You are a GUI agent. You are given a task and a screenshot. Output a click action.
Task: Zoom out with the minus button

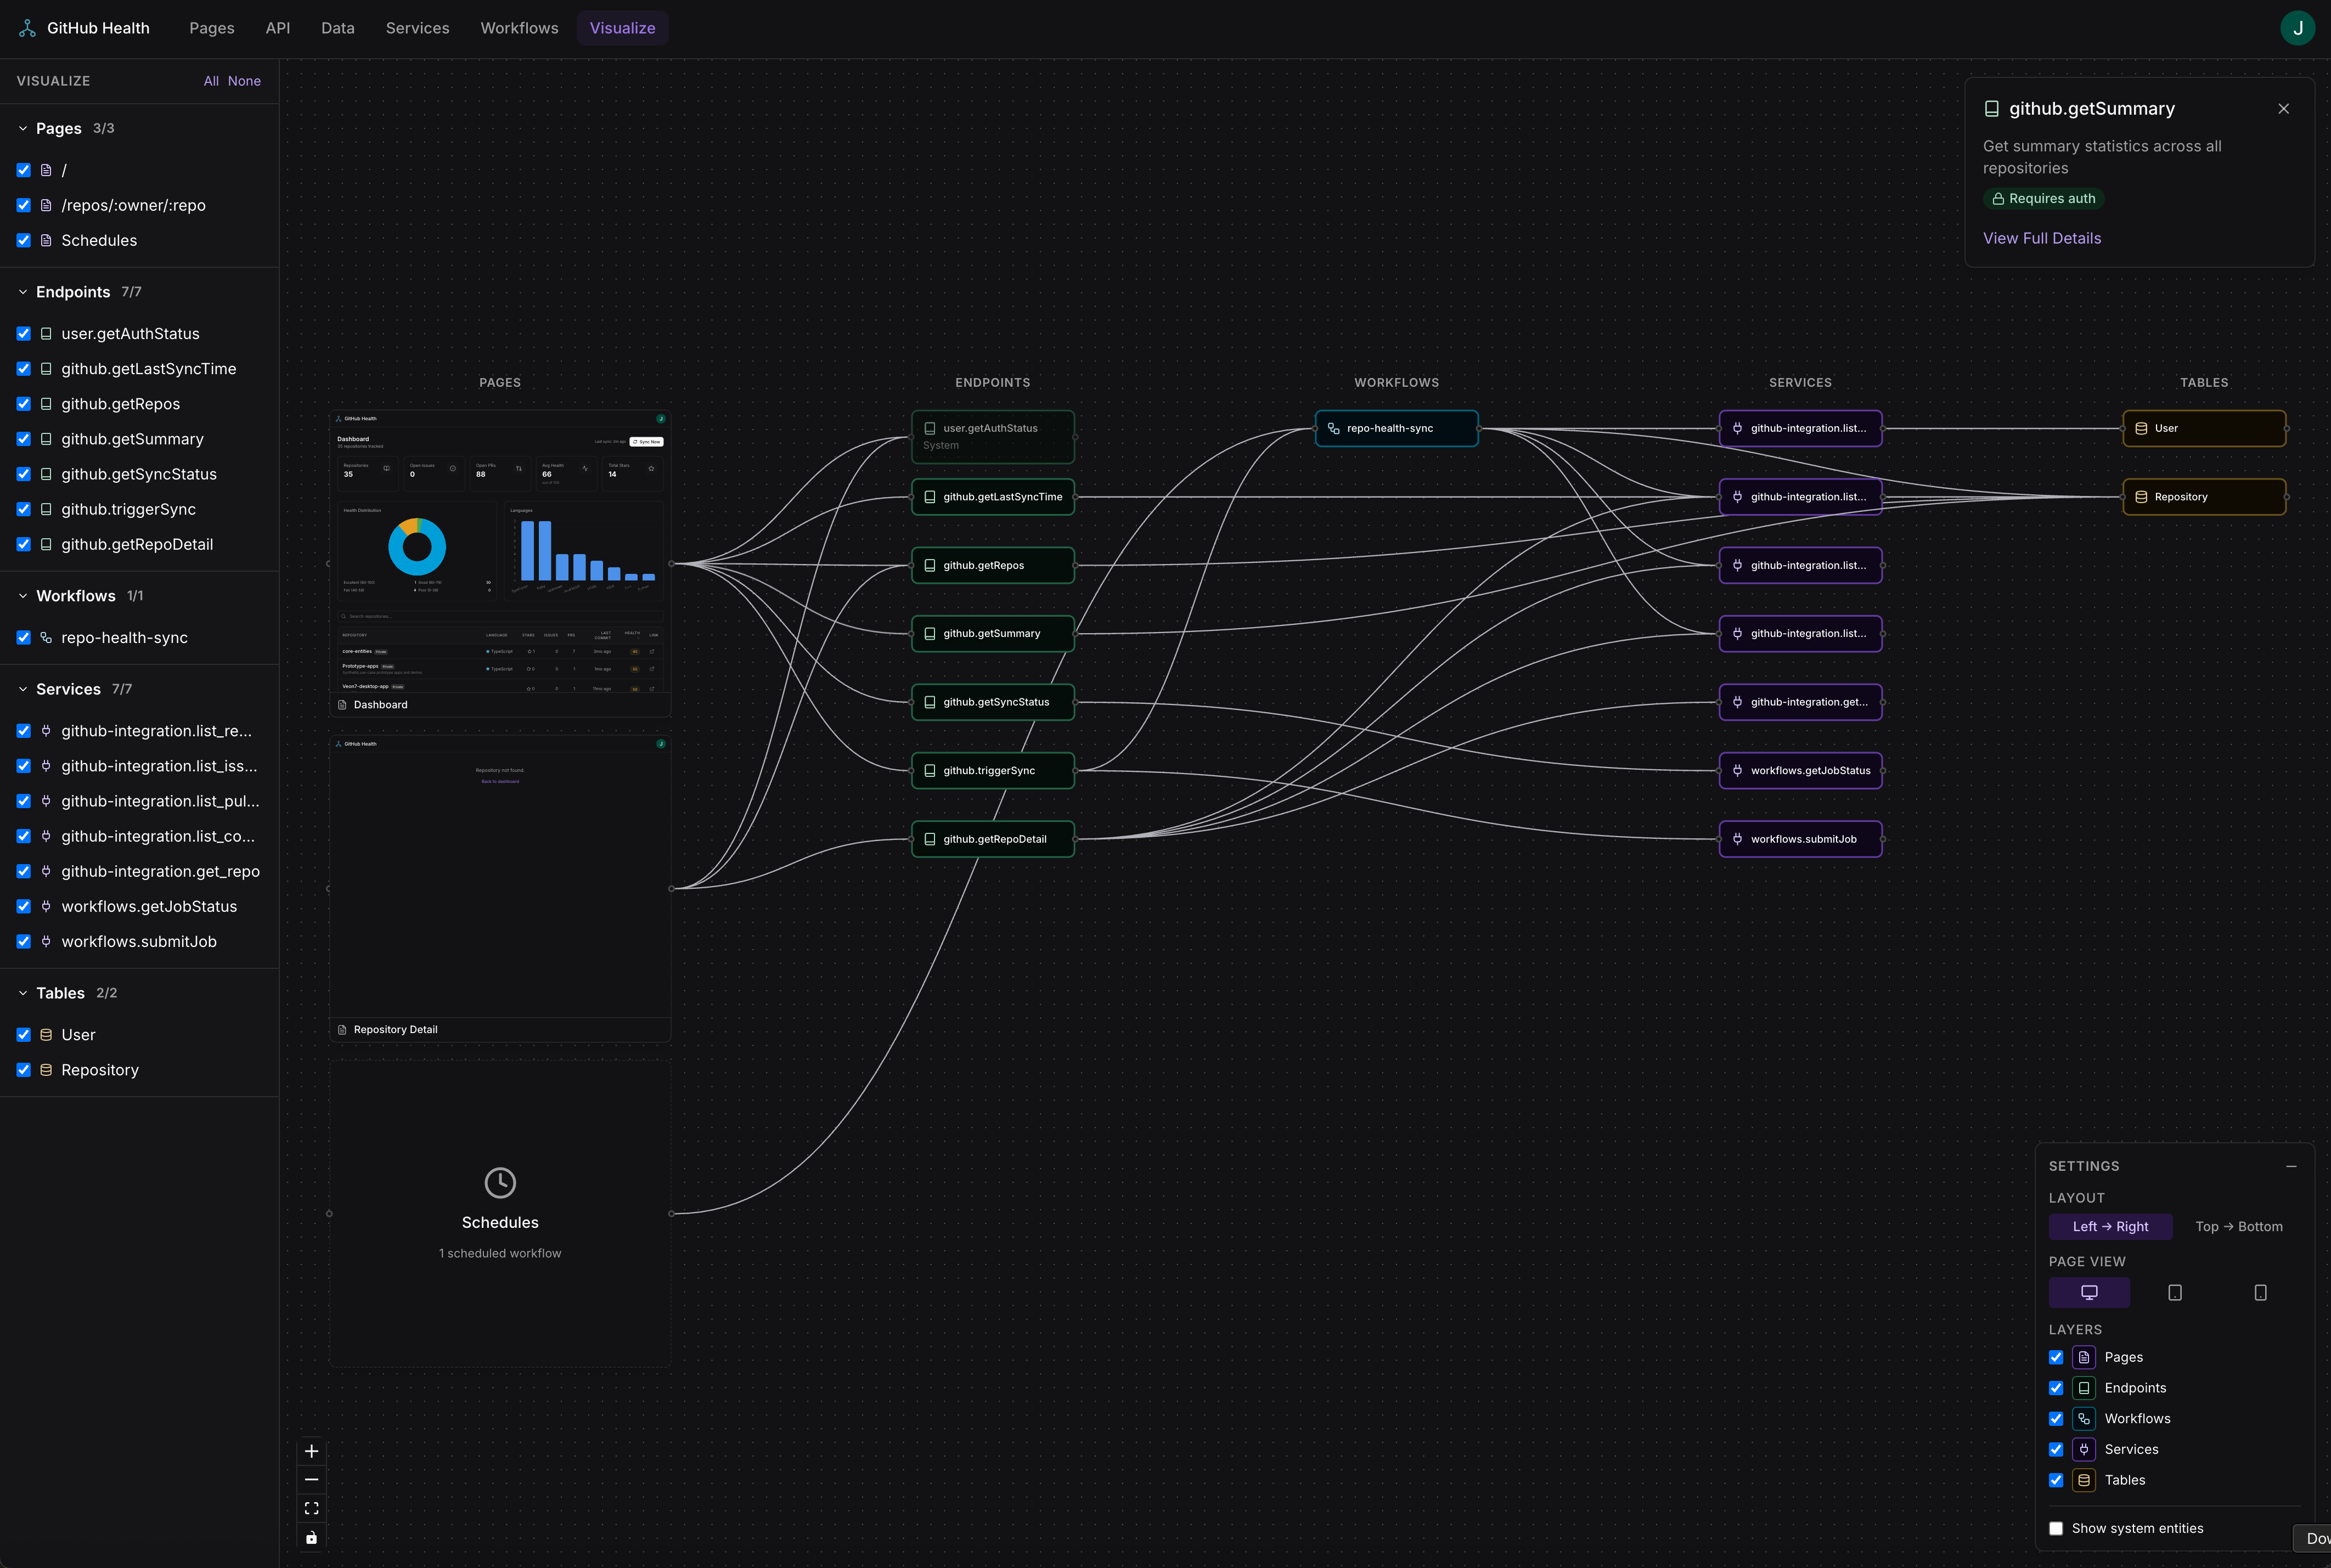312,1480
